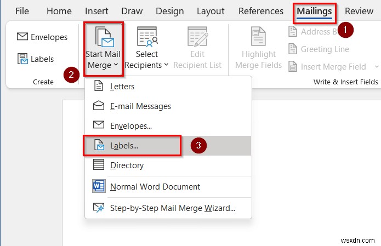Click the Labels icon in Create group

tap(22, 59)
